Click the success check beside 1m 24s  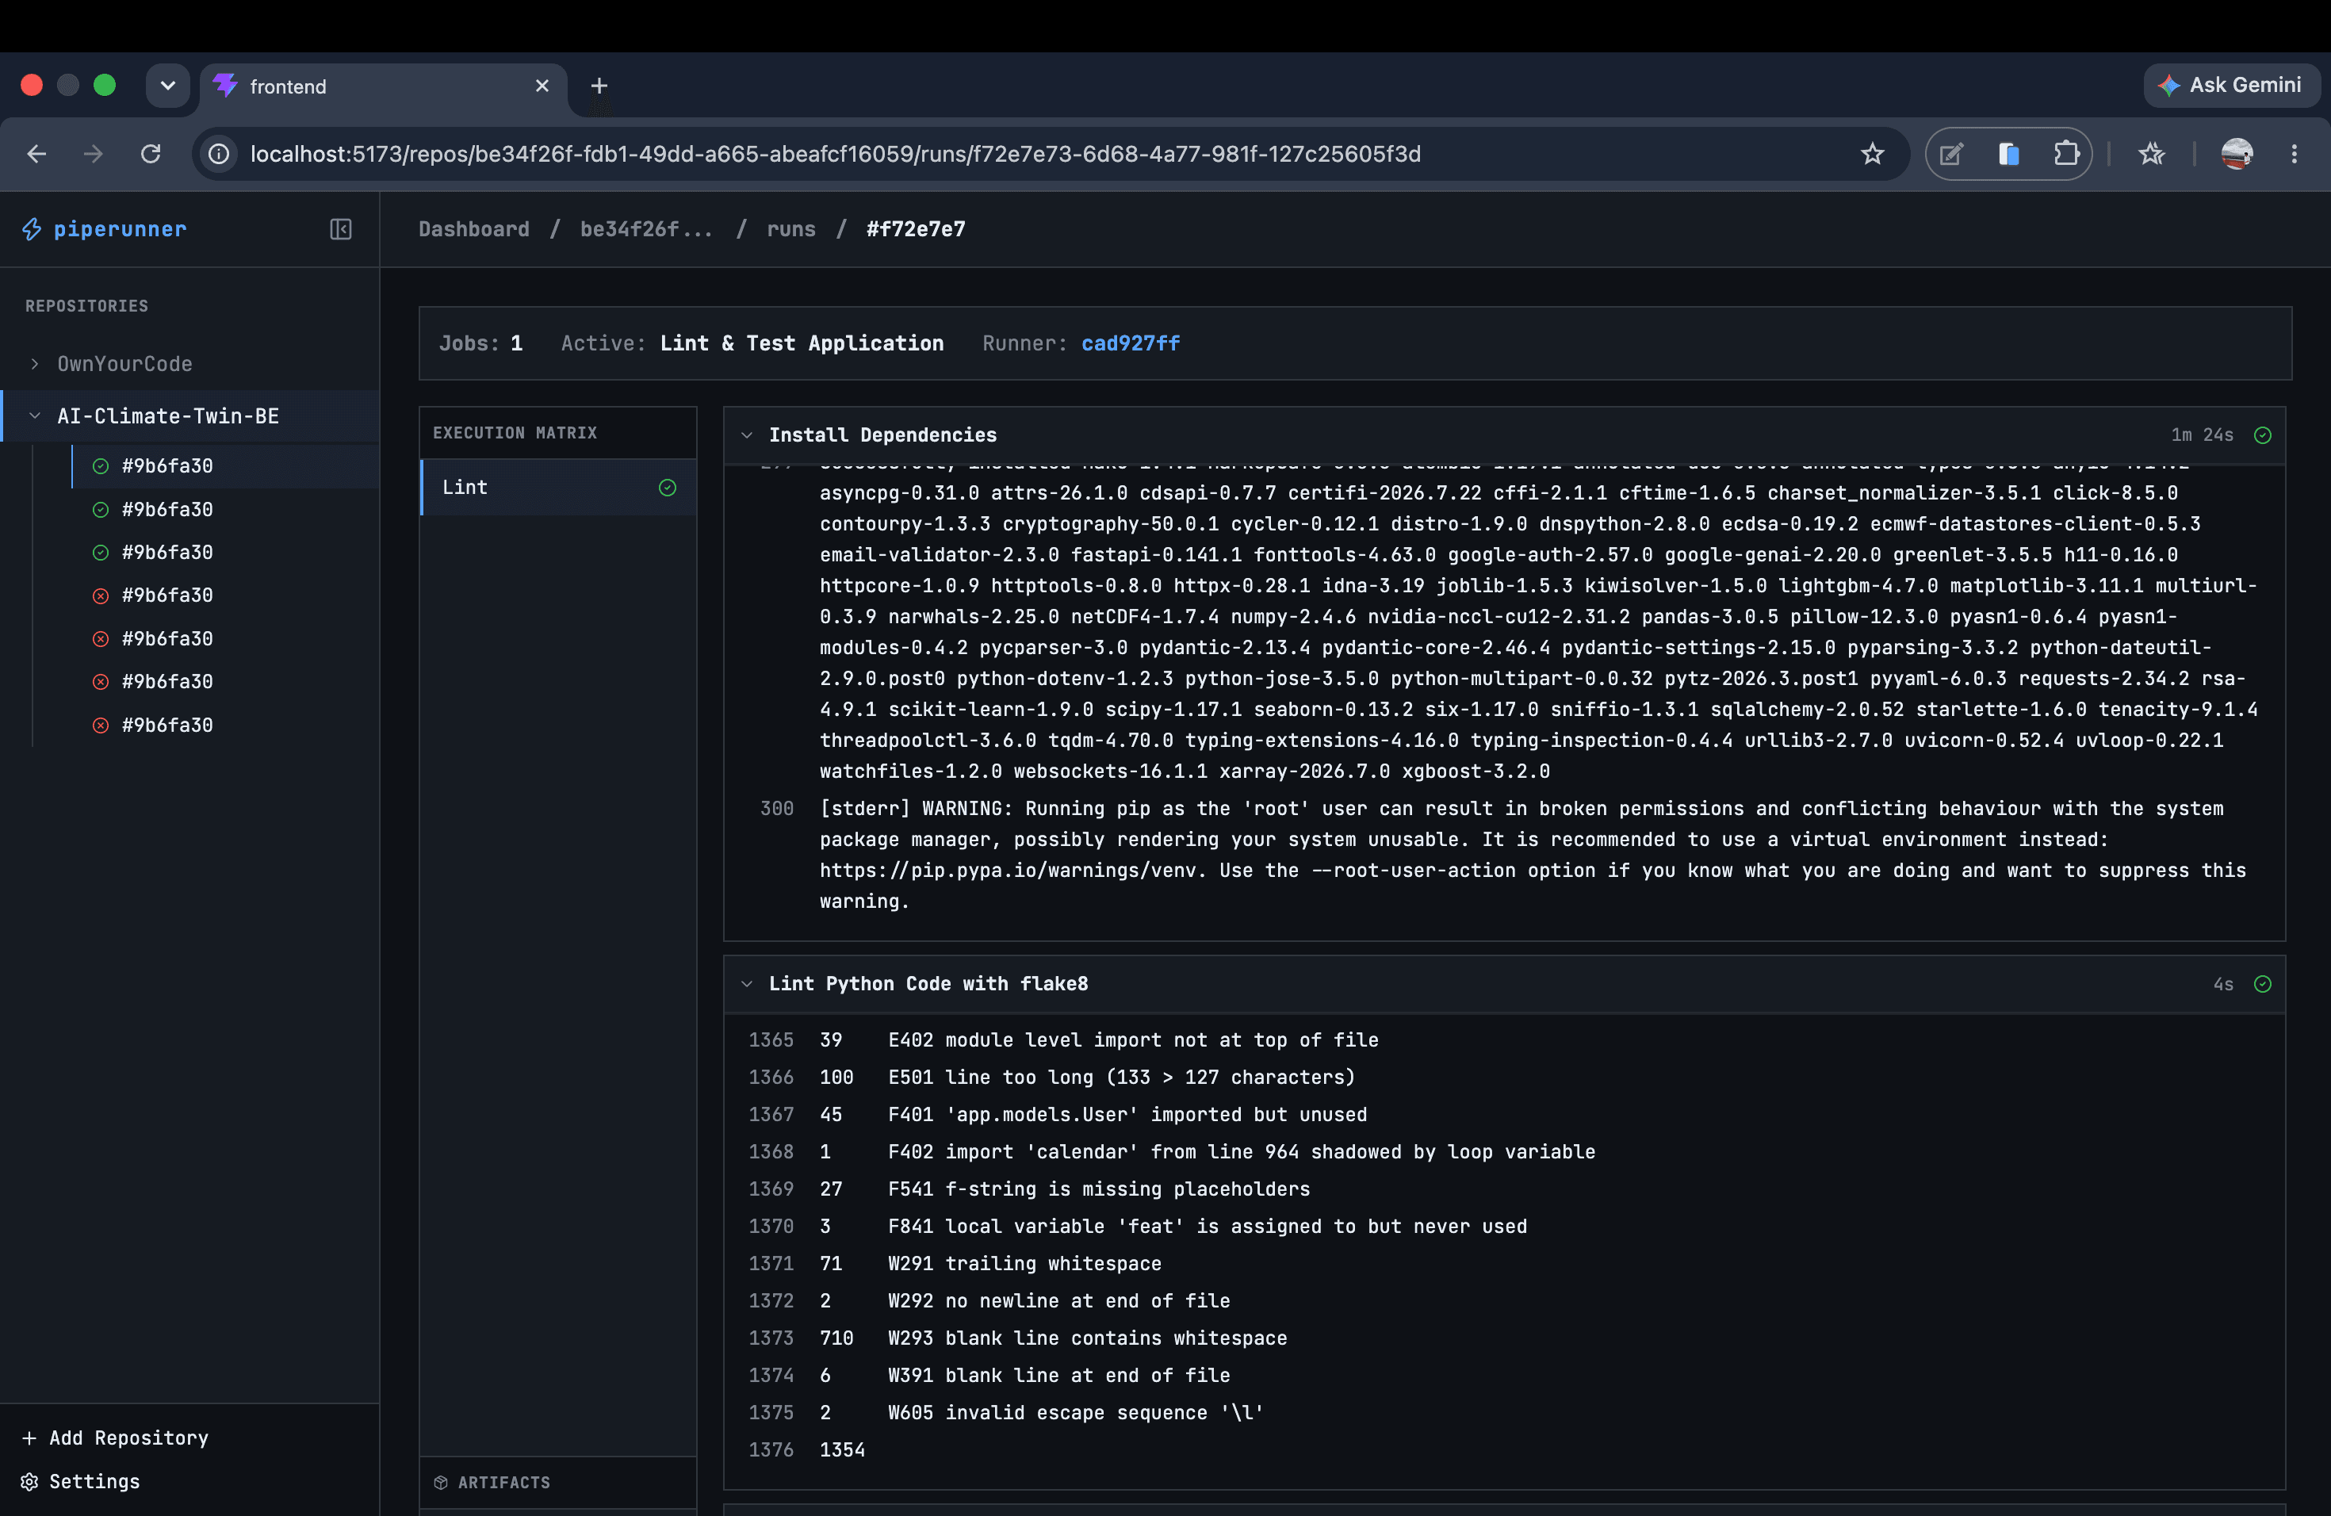point(2263,435)
